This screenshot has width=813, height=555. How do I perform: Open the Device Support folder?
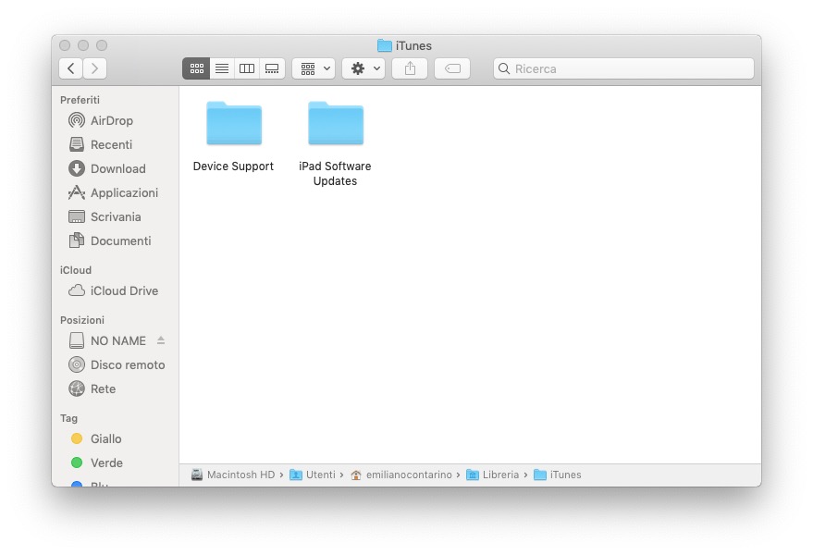(233, 123)
